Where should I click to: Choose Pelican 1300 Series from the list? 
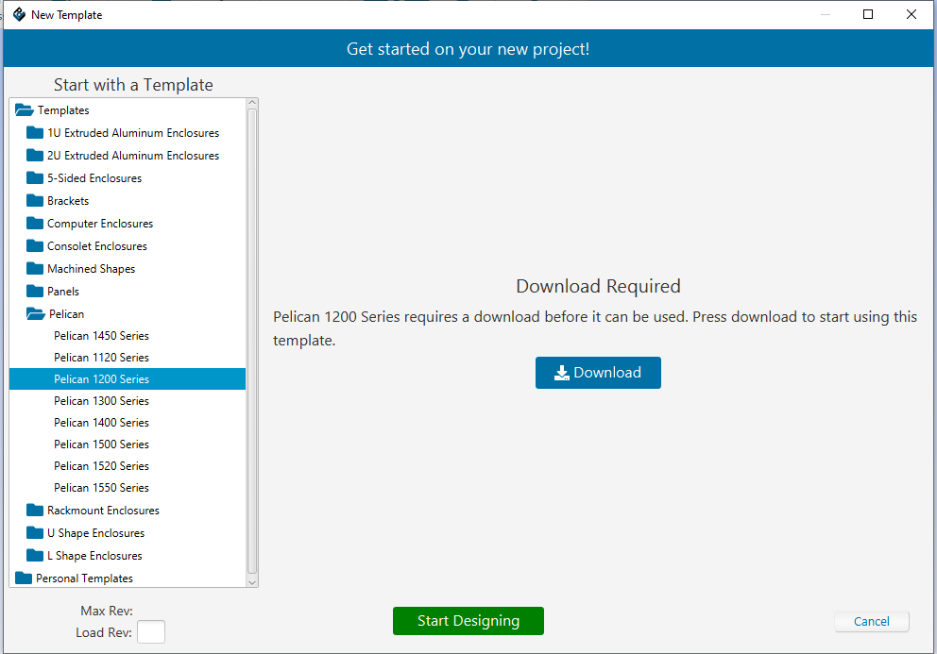coord(101,401)
